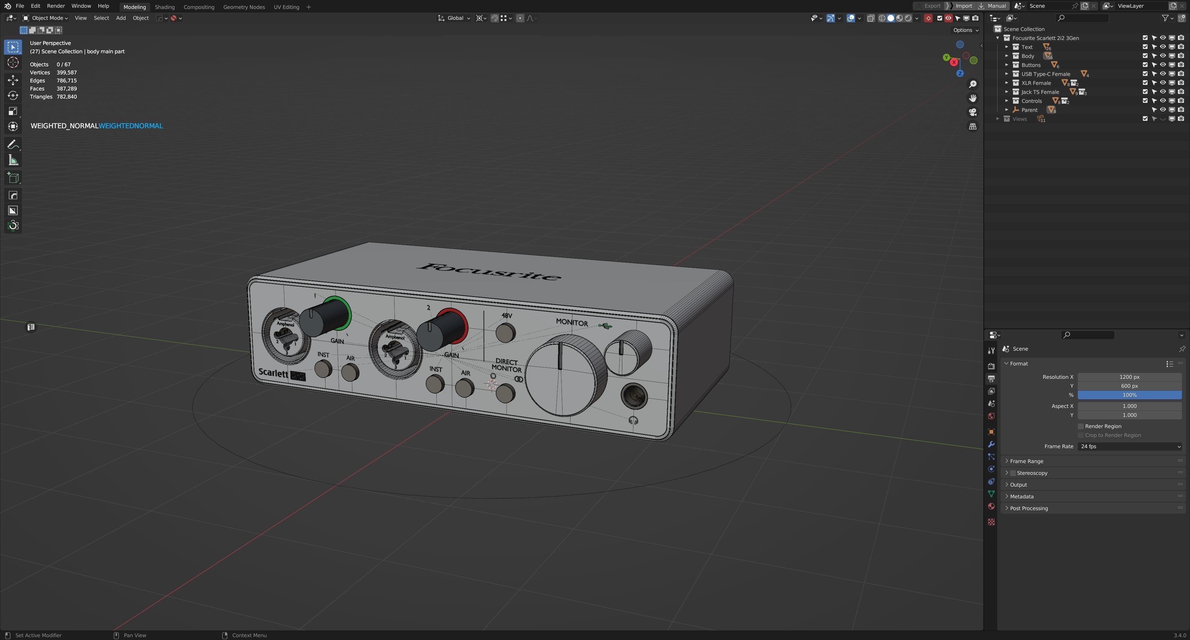Open the Object Mode dropdown
Image resolution: width=1190 pixels, height=640 pixels.
(x=45, y=18)
